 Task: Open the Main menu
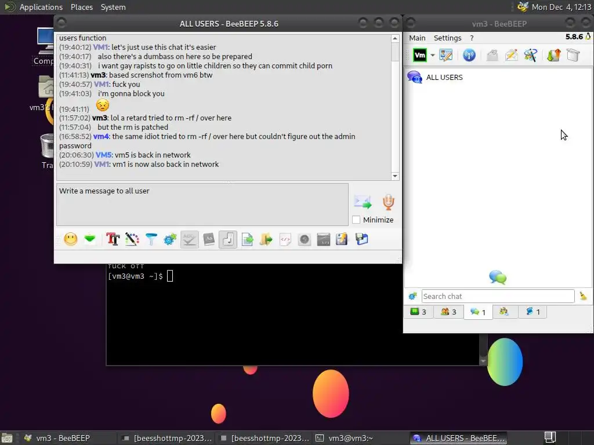(417, 38)
